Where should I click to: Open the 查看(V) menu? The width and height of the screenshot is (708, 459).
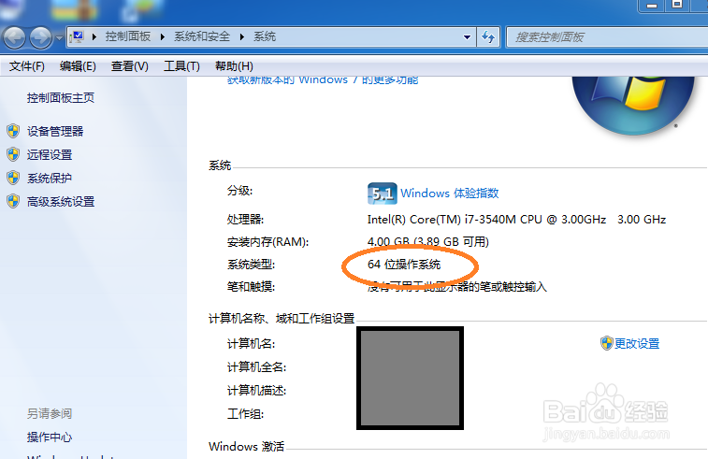(130, 66)
